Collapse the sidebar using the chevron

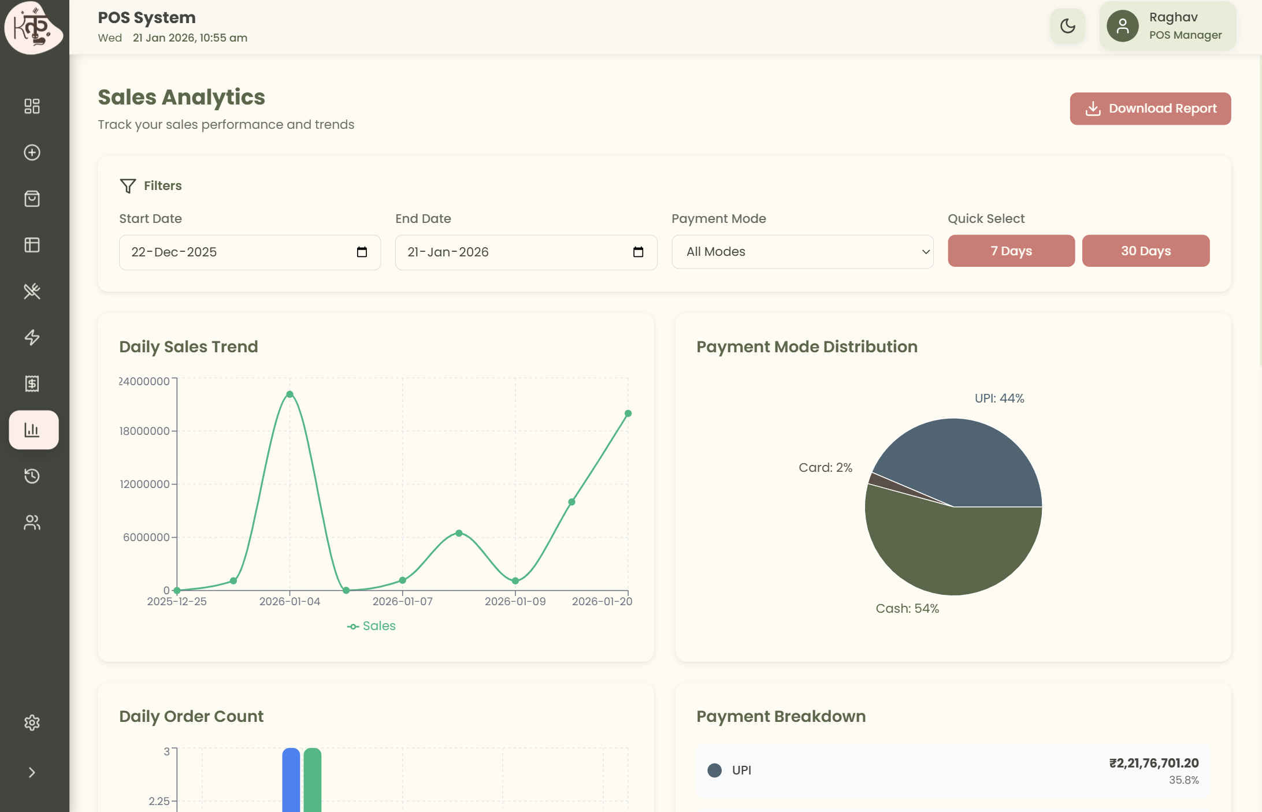[x=32, y=772]
